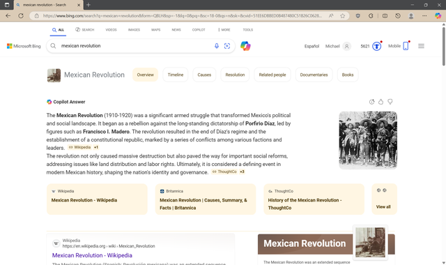Open Copilot next to the search box
Viewport: 446px width, 265px height.
[245, 46]
